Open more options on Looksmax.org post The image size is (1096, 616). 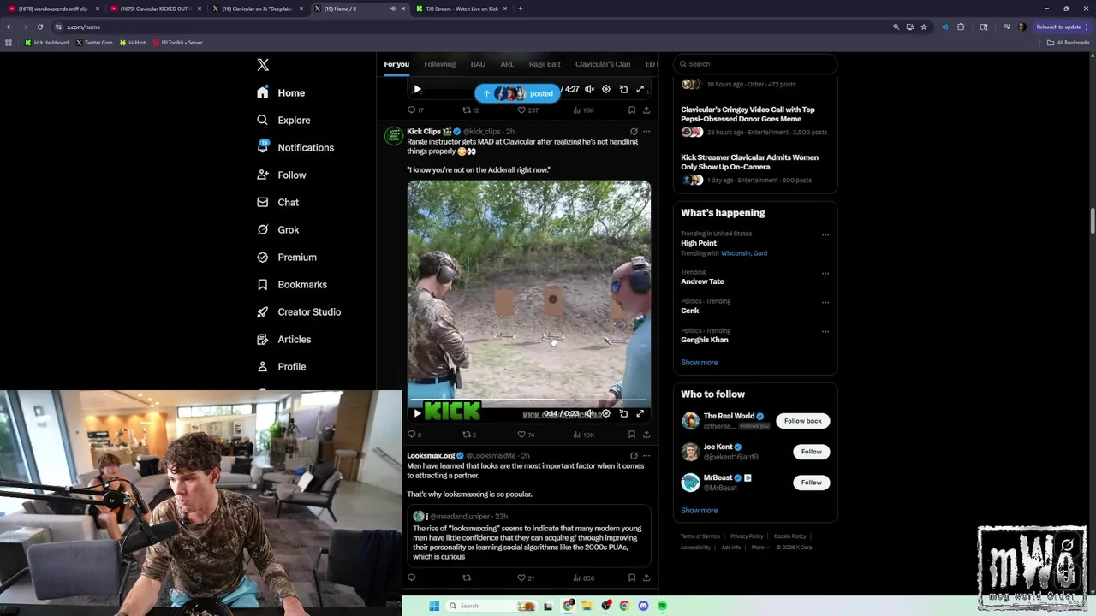[x=646, y=456]
